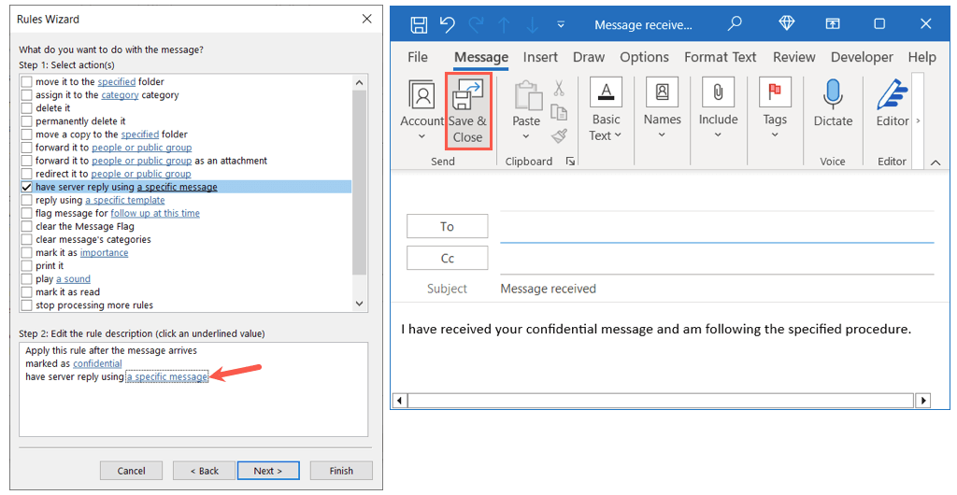
Task: Check the 'delete it' action
Action: point(27,108)
